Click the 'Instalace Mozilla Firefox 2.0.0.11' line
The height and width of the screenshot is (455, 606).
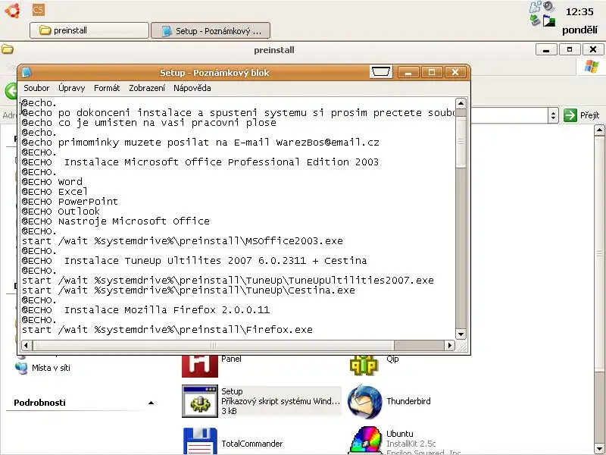pyautogui.click(x=145, y=310)
